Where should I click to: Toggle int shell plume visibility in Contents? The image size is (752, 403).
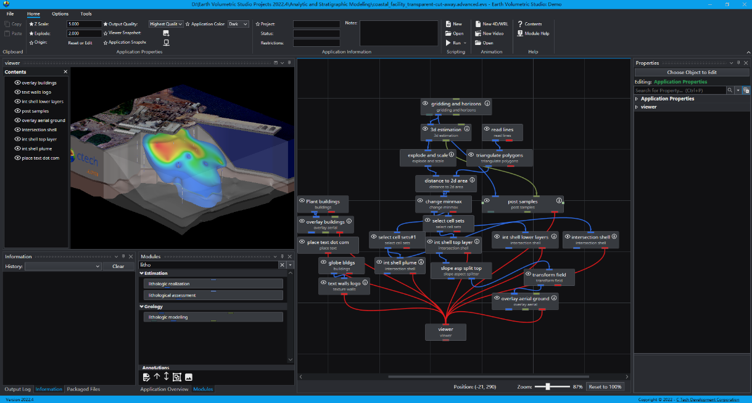(x=17, y=149)
